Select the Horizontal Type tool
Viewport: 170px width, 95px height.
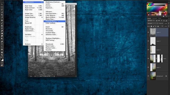[2, 44]
